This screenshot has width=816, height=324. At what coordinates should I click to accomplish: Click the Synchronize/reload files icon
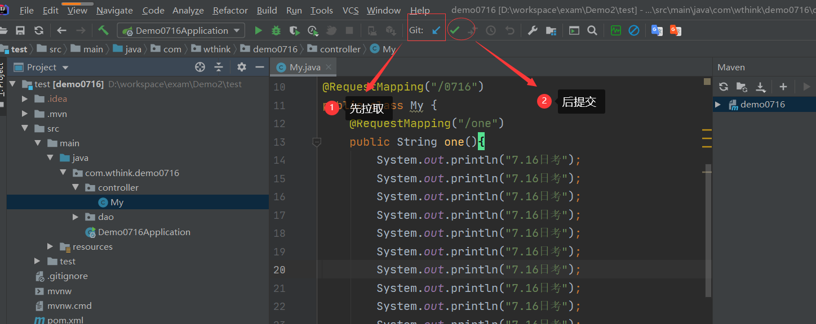click(39, 30)
